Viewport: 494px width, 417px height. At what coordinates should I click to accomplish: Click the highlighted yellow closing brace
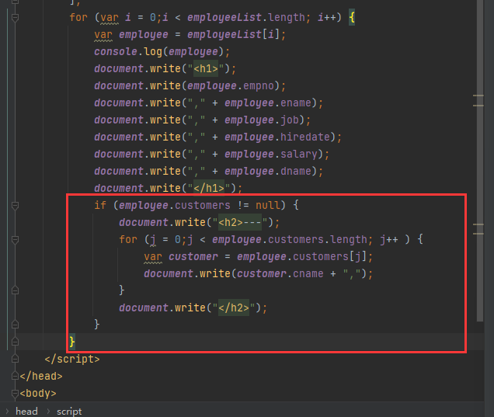click(x=72, y=342)
